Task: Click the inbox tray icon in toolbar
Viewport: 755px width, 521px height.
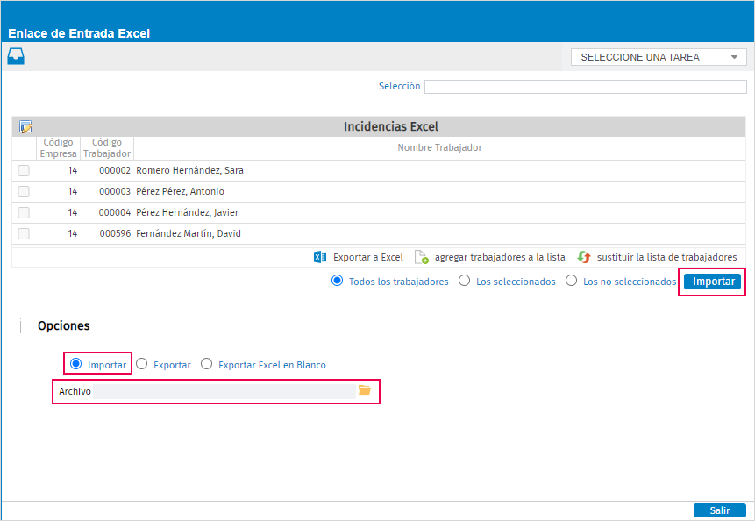Action: point(16,56)
